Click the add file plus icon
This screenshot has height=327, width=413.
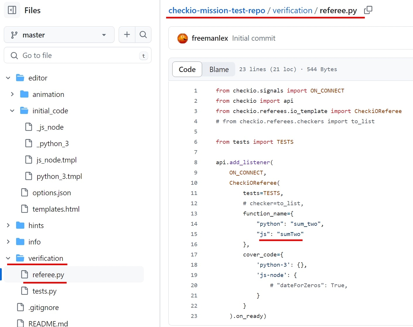[x=127, y=35]
